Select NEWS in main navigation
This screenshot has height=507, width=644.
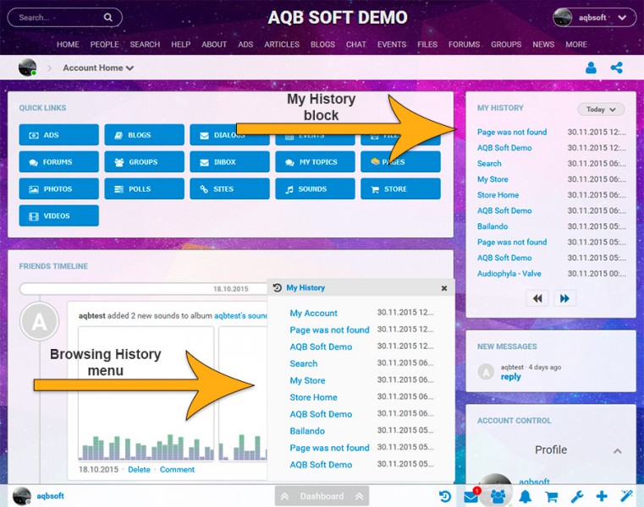(543, 44)
